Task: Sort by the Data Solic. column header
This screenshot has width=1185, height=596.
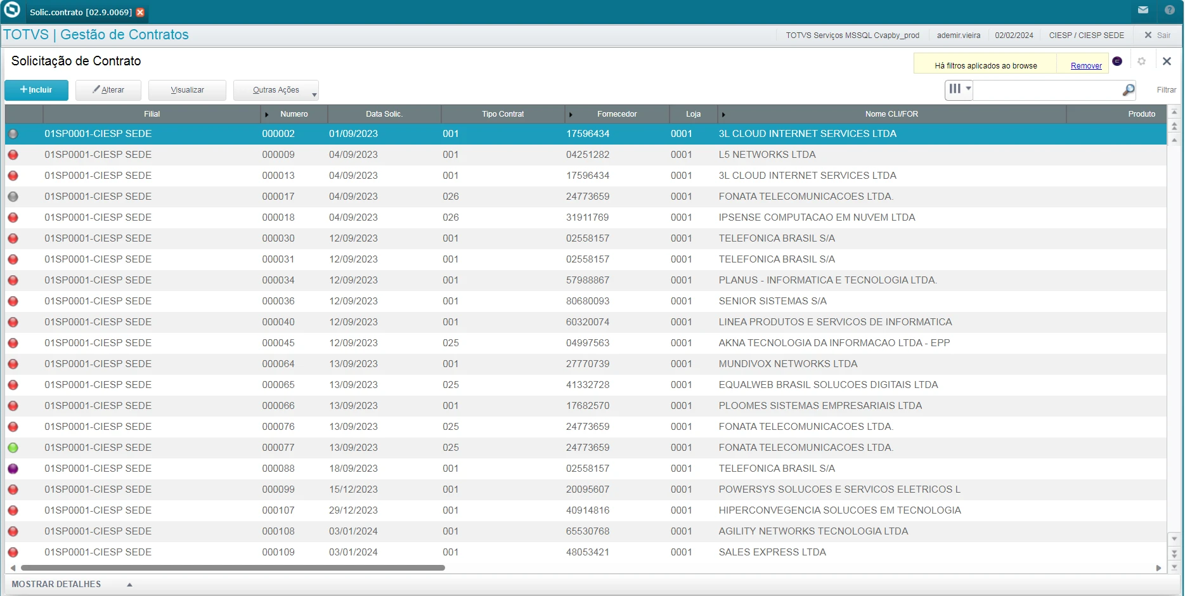Action: [384, 114]
